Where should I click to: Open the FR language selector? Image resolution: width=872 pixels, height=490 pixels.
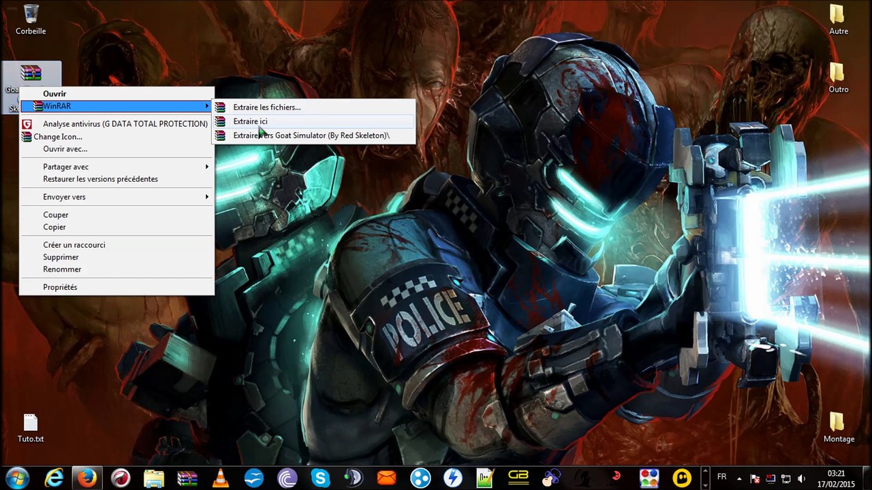(722, 478)
